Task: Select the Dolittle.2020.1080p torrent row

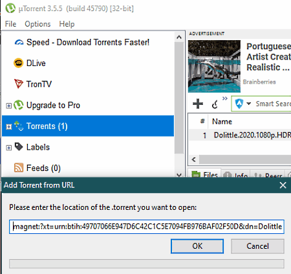Action: click(240, 135)
